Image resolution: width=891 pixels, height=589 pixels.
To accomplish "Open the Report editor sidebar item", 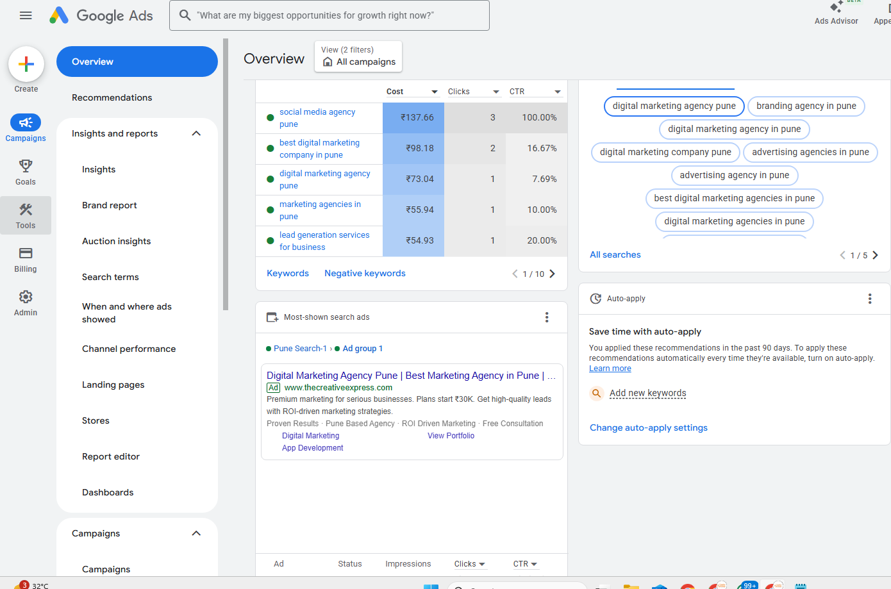I will [x=111, y=456].
